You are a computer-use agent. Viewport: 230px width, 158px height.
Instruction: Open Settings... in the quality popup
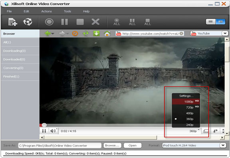point(186,96)
